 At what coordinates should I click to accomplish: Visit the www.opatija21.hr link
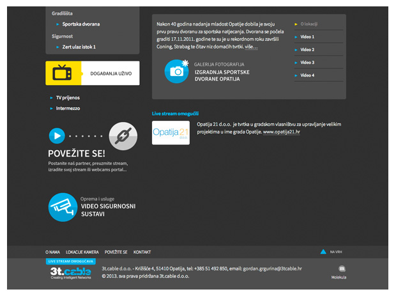point(282,132)
